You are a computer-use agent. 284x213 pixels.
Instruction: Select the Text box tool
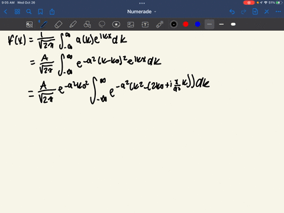pyautogui.click(x=145, y=24)
